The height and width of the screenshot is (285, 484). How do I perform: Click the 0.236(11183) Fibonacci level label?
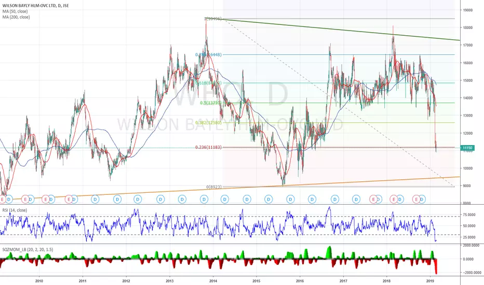click(x=208, y=147)
